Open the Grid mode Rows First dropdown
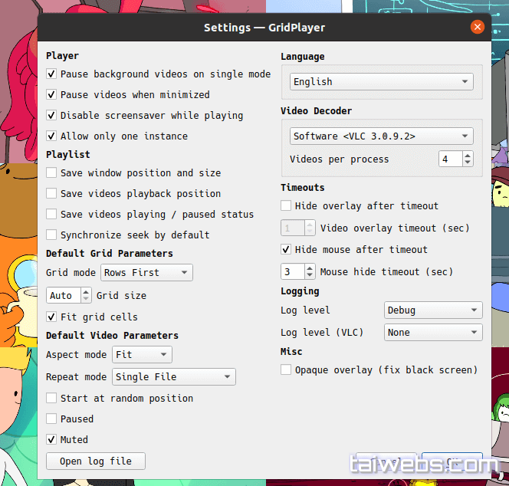The width and height of the screenshot is (509, 486). [146, 273]
